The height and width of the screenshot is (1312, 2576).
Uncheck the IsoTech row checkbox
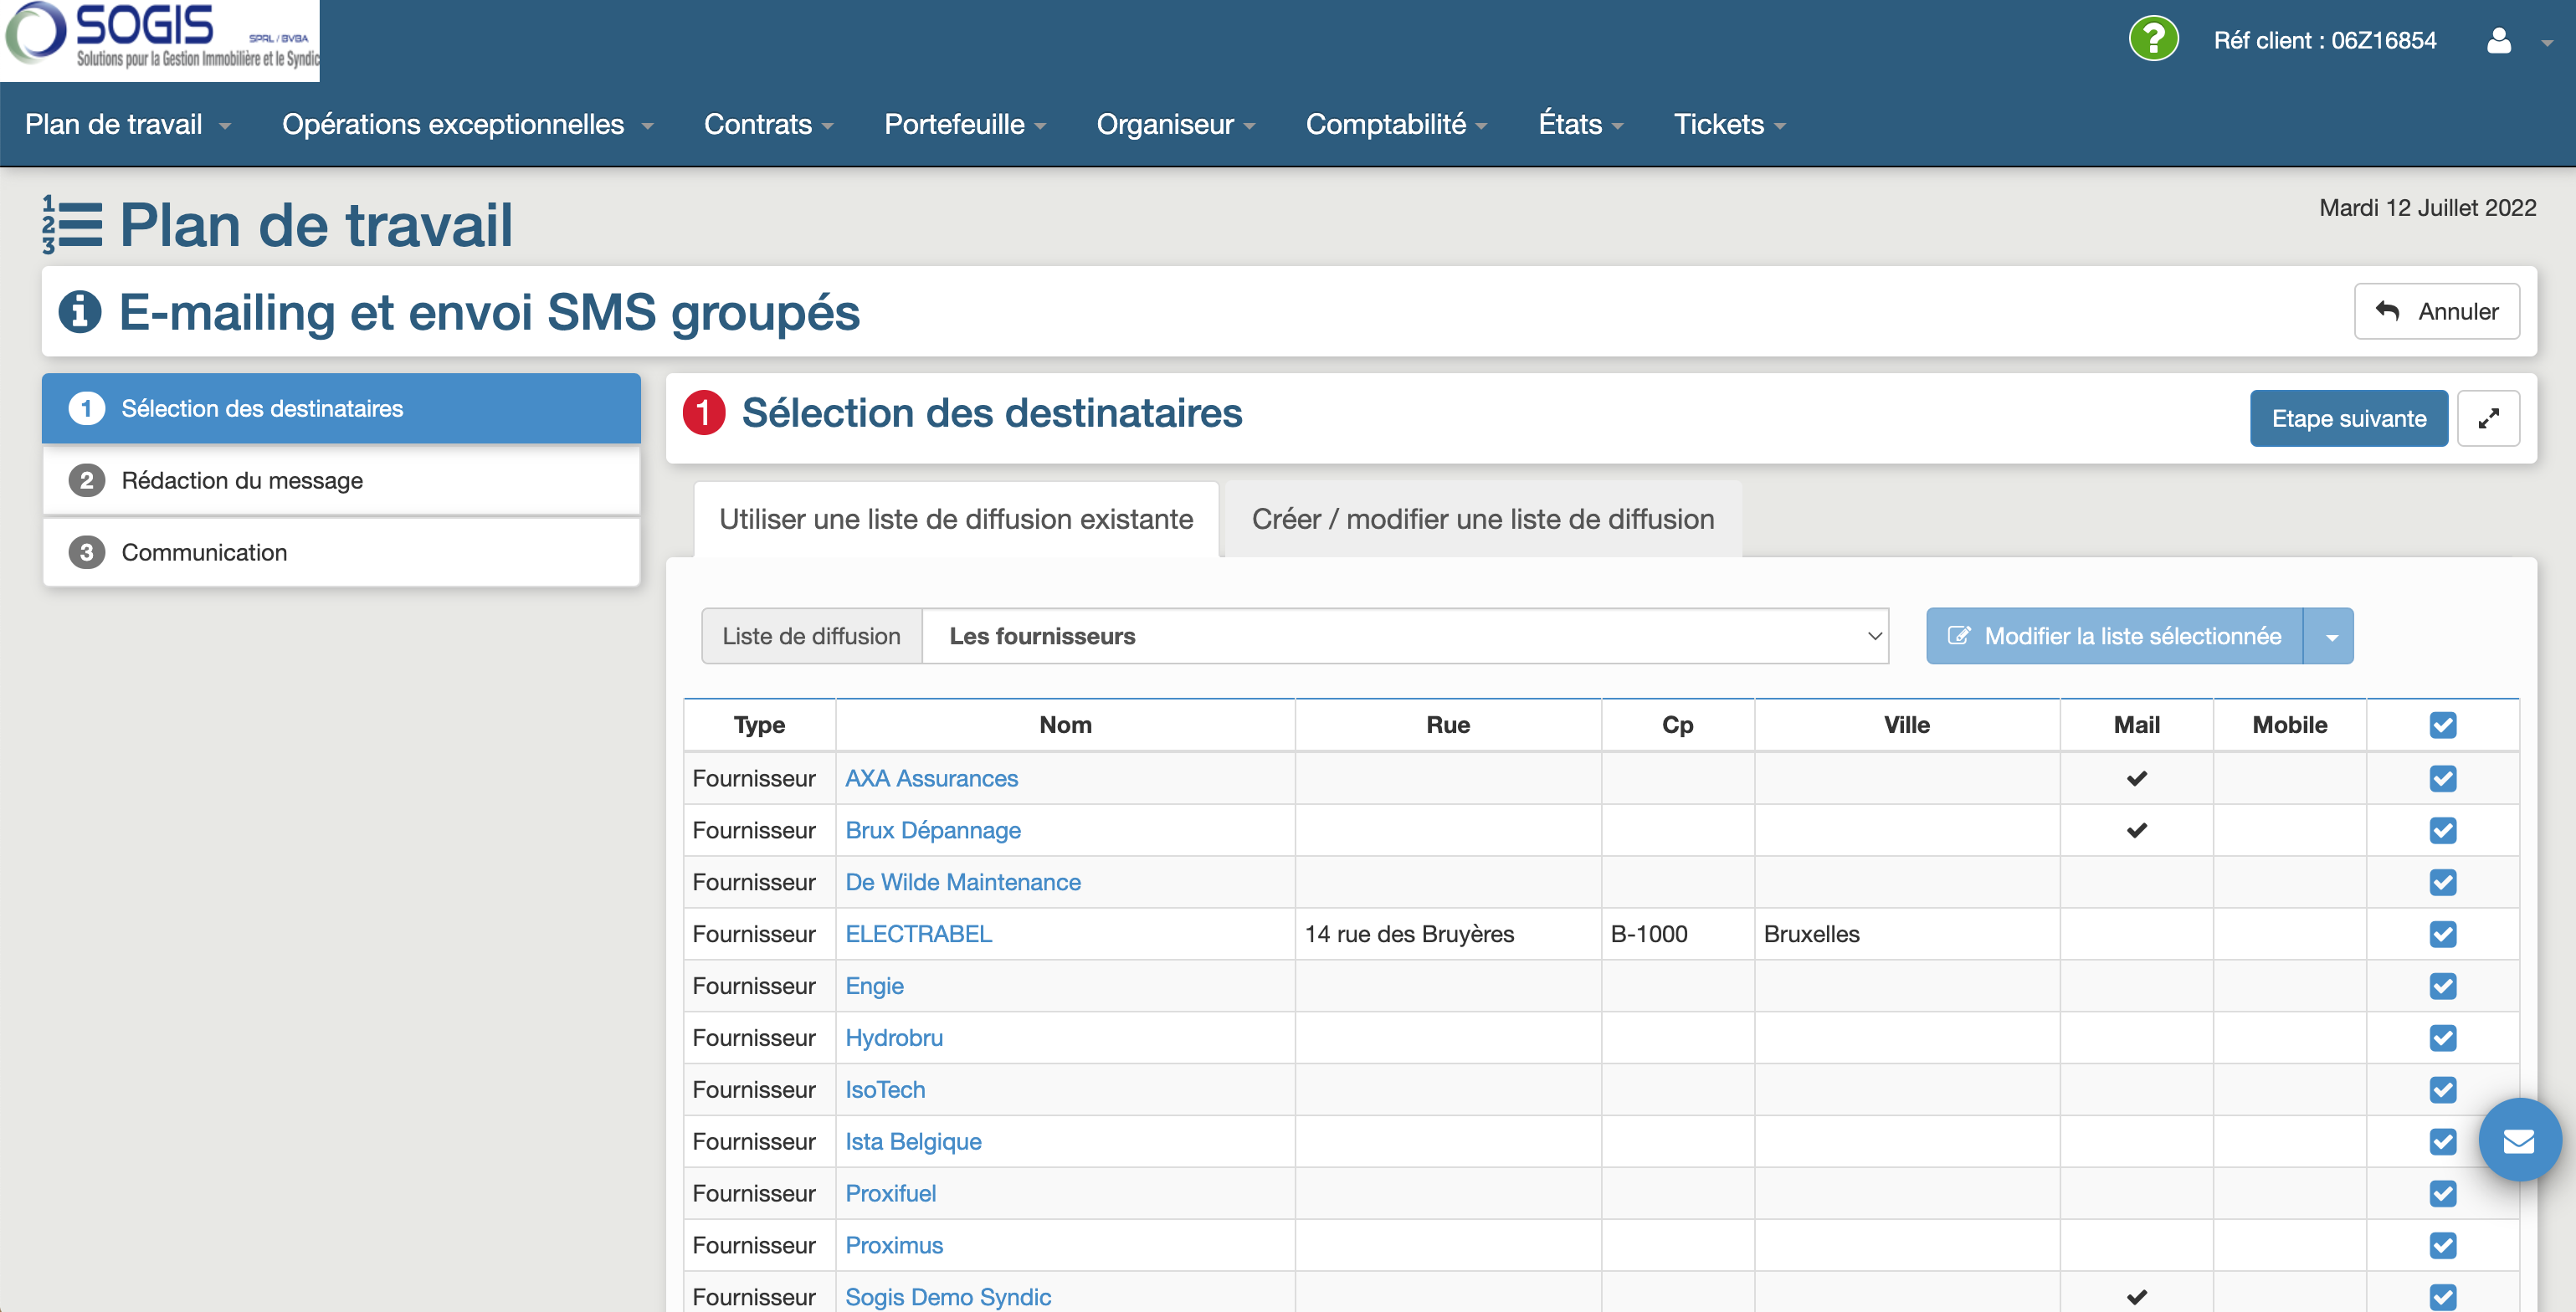point(2442,1090)
